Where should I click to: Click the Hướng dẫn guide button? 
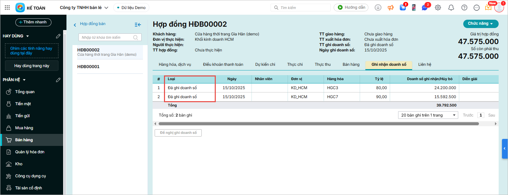(351, 7)
